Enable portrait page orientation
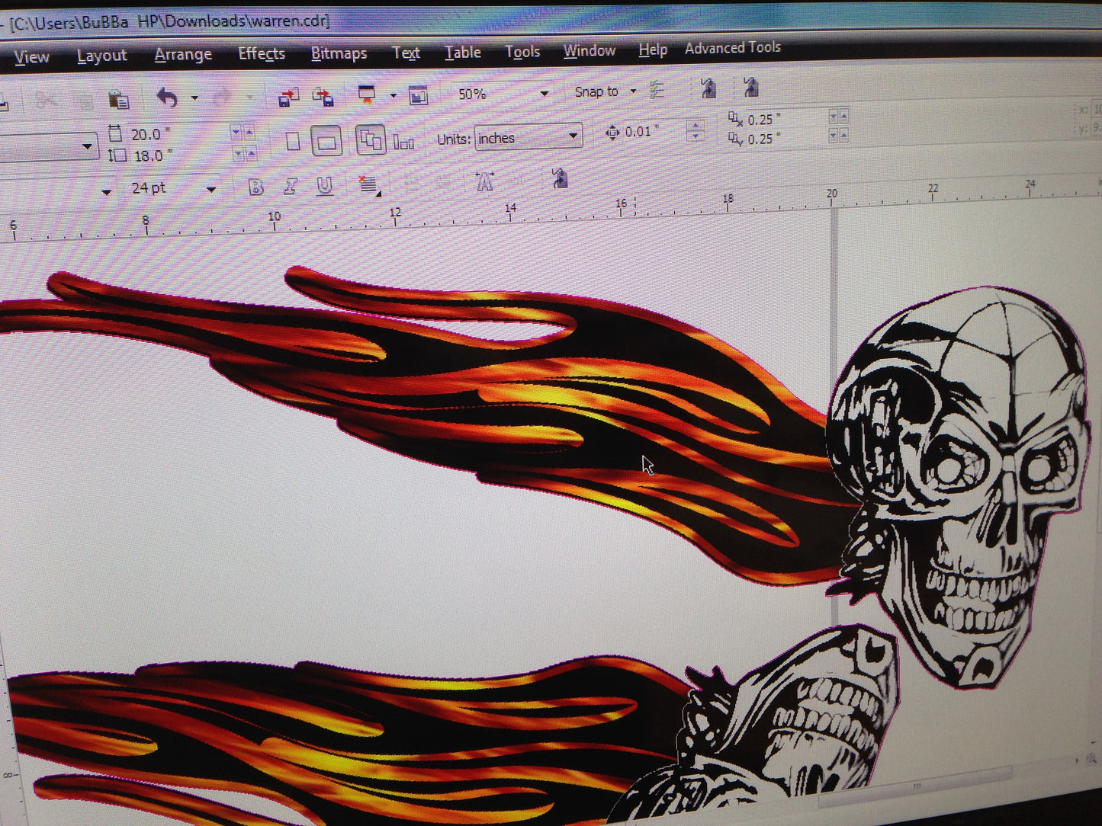1102x826 pixels. [x=293, y=141]
